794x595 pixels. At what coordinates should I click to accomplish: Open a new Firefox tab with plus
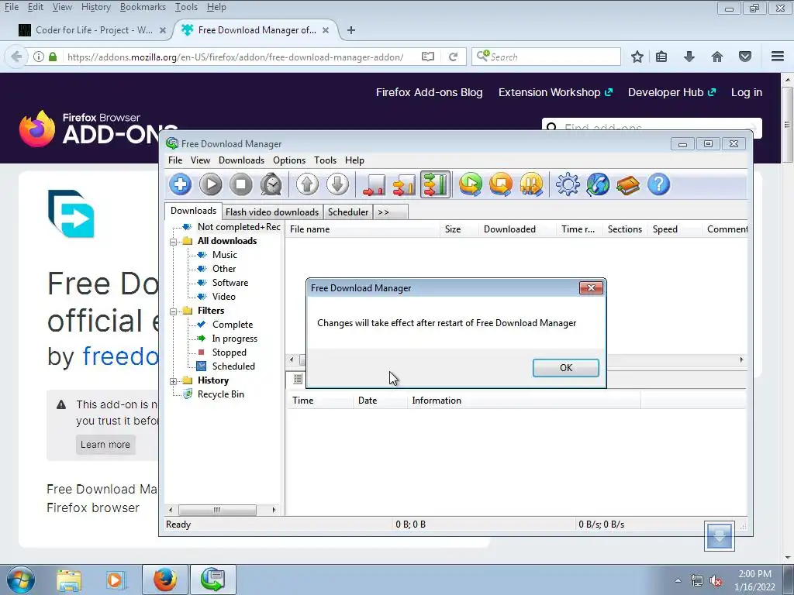click(x=351, y=30)
